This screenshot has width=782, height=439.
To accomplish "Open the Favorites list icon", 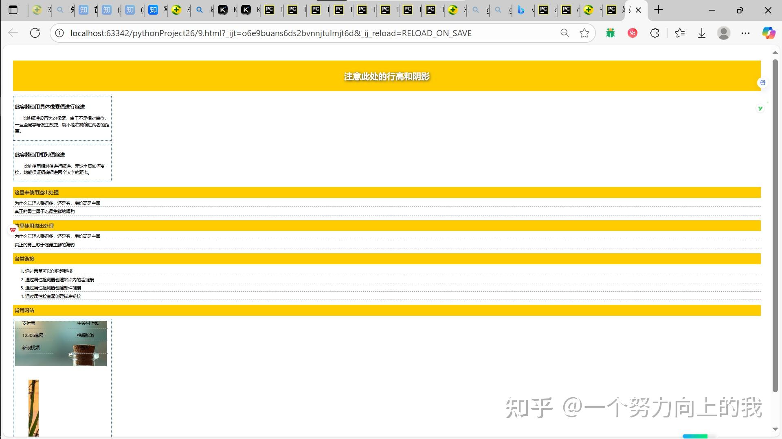I will 680,33.
